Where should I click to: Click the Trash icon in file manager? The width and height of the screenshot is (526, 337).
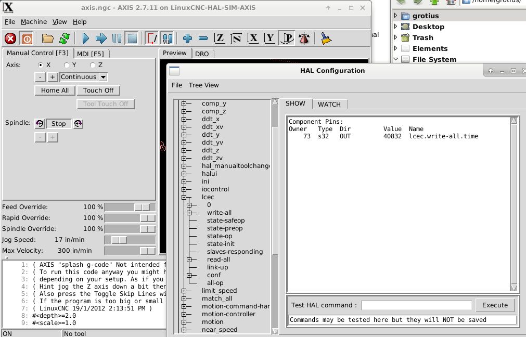[x=405, y=37]
